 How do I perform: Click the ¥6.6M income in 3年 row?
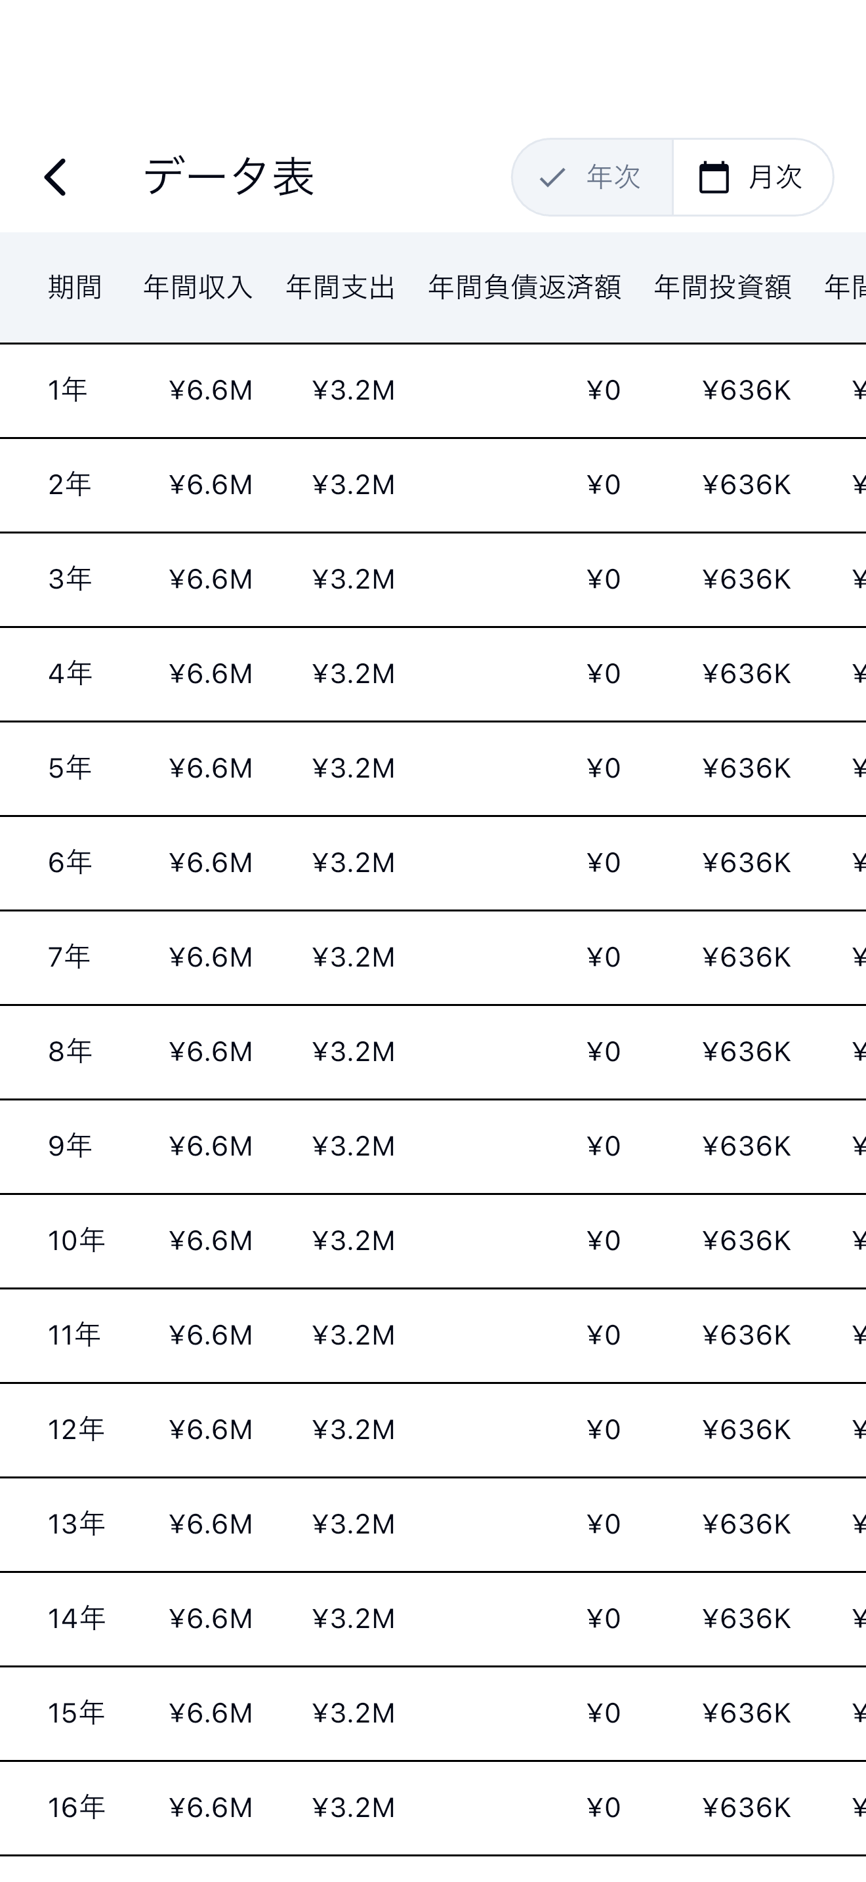[211, 579]
